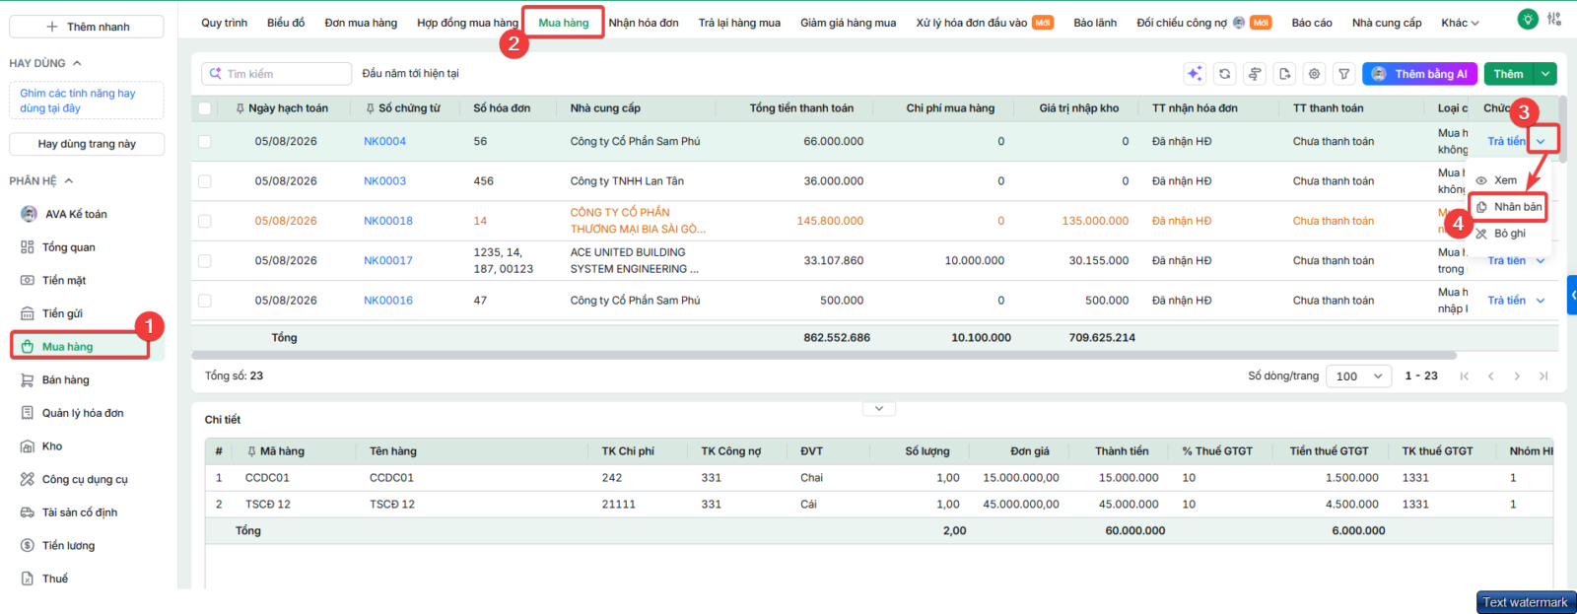This screenshot has width=1577, height=614.
Task: Check the row NK0004 checkbox
Action: (205, 142)
